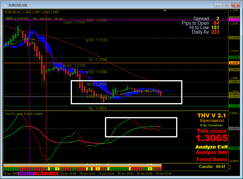Select the purple 2009.01.29 date marker label
243x179 pixels.
26,174
